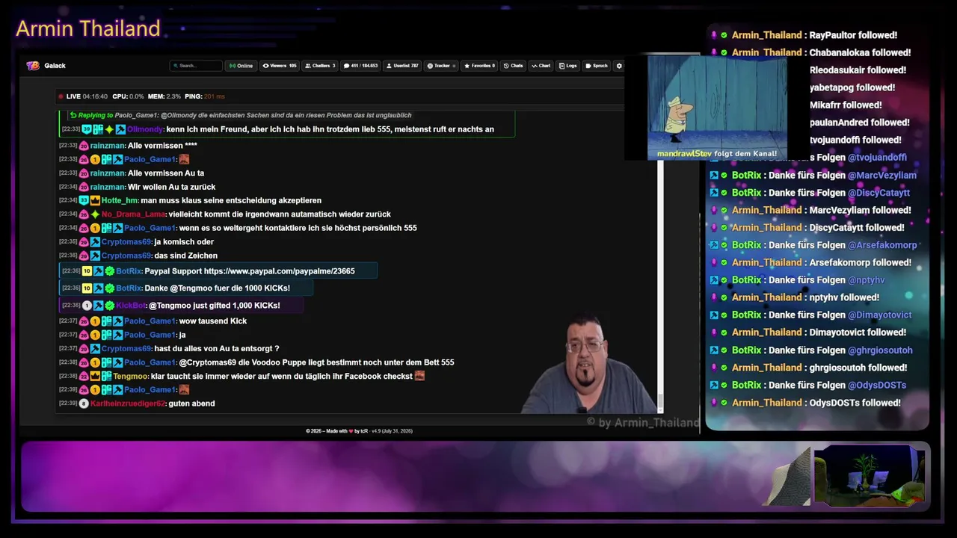The width and height of the screenshot is (957, 538).
Task: Click the chat panel vertical scrollbar
Action: pos(660,285)
